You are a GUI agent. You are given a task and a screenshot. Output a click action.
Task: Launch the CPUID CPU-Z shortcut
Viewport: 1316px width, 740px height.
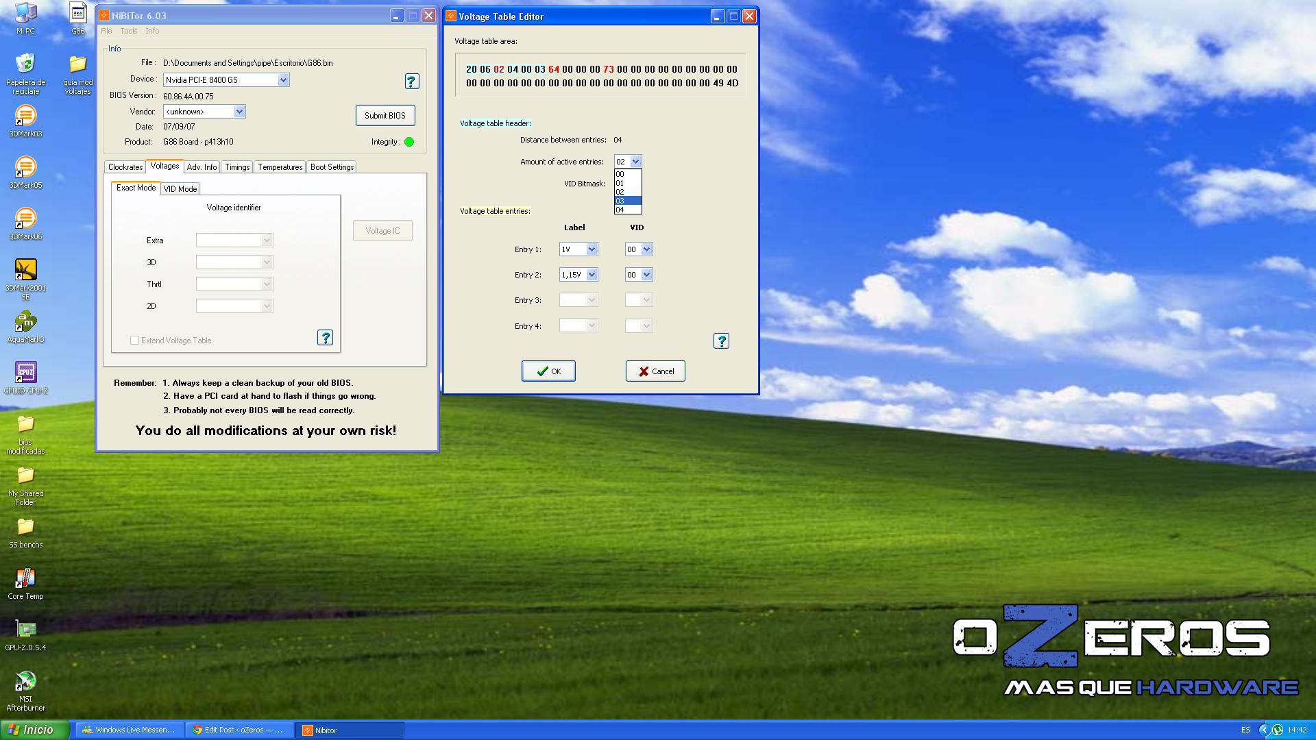(x=25, y=378)
